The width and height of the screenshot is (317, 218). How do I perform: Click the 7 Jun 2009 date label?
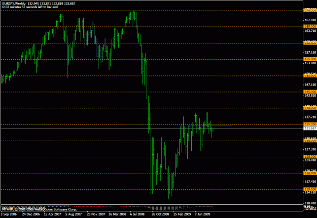point(202,214)
